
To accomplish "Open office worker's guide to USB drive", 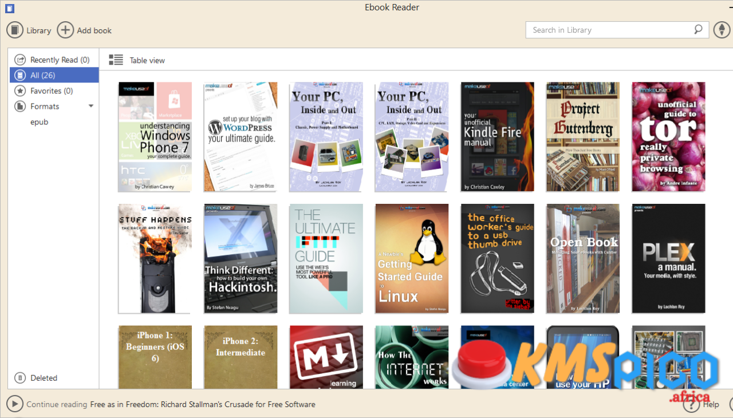I will tap(497, 259).
